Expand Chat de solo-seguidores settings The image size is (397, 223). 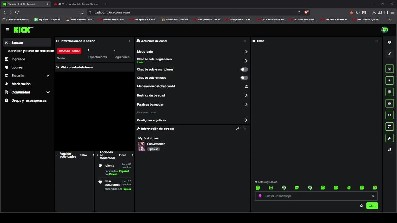[x=246, y=61]
